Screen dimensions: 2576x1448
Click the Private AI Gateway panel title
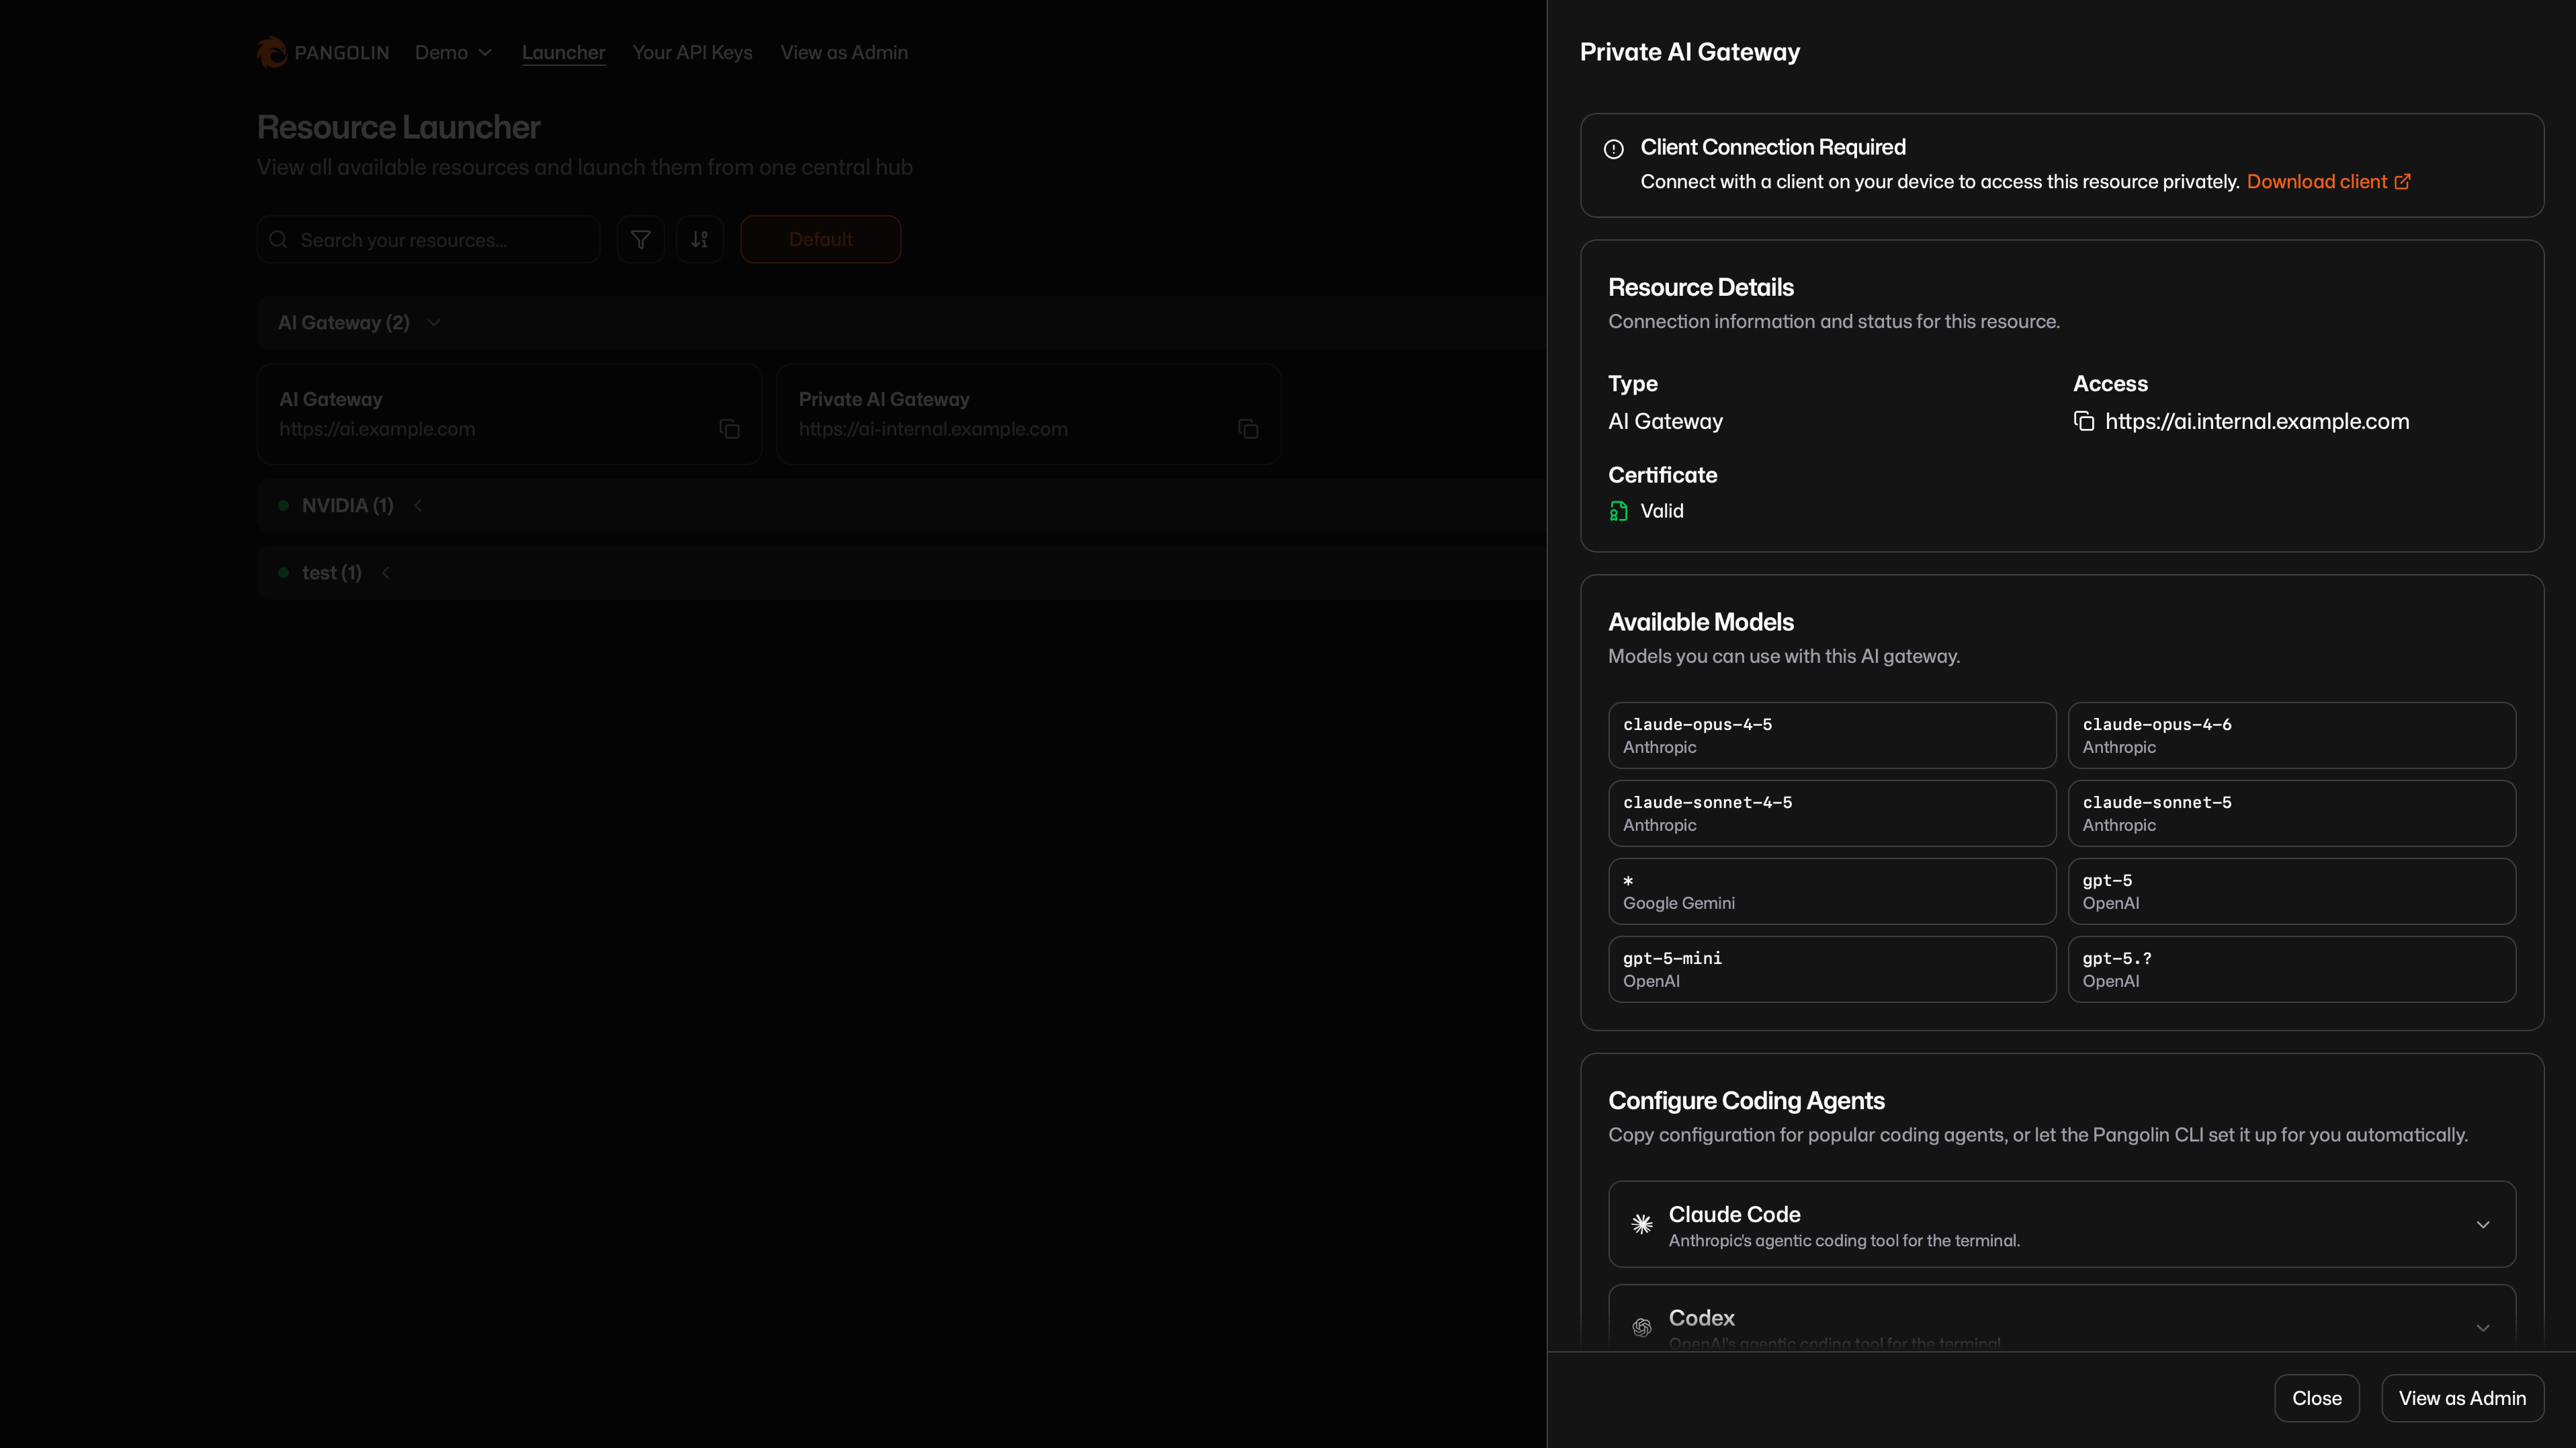pos(1689,52)
